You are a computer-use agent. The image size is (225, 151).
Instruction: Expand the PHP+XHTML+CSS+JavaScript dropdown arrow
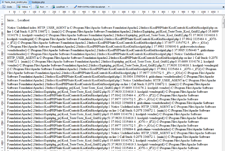109,7
